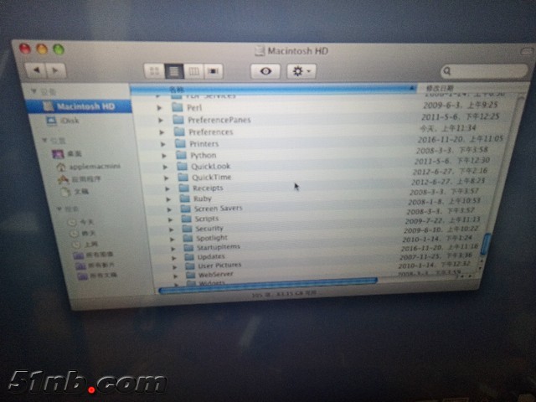Screen dimensions: 536x402
Task: Click the Python folder icon
Action: point(182,155)
